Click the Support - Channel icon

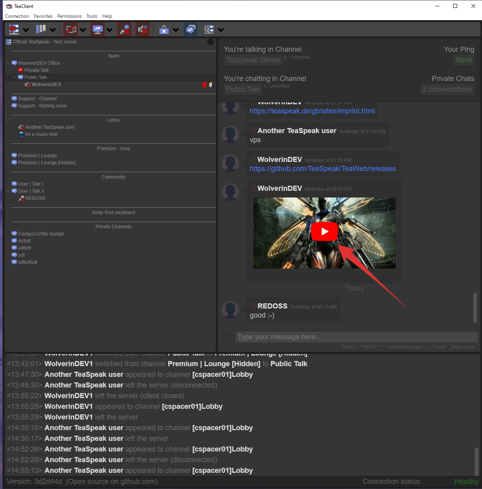click(14, 99)
